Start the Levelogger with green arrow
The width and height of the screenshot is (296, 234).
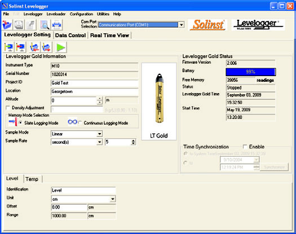pos(61,47)
